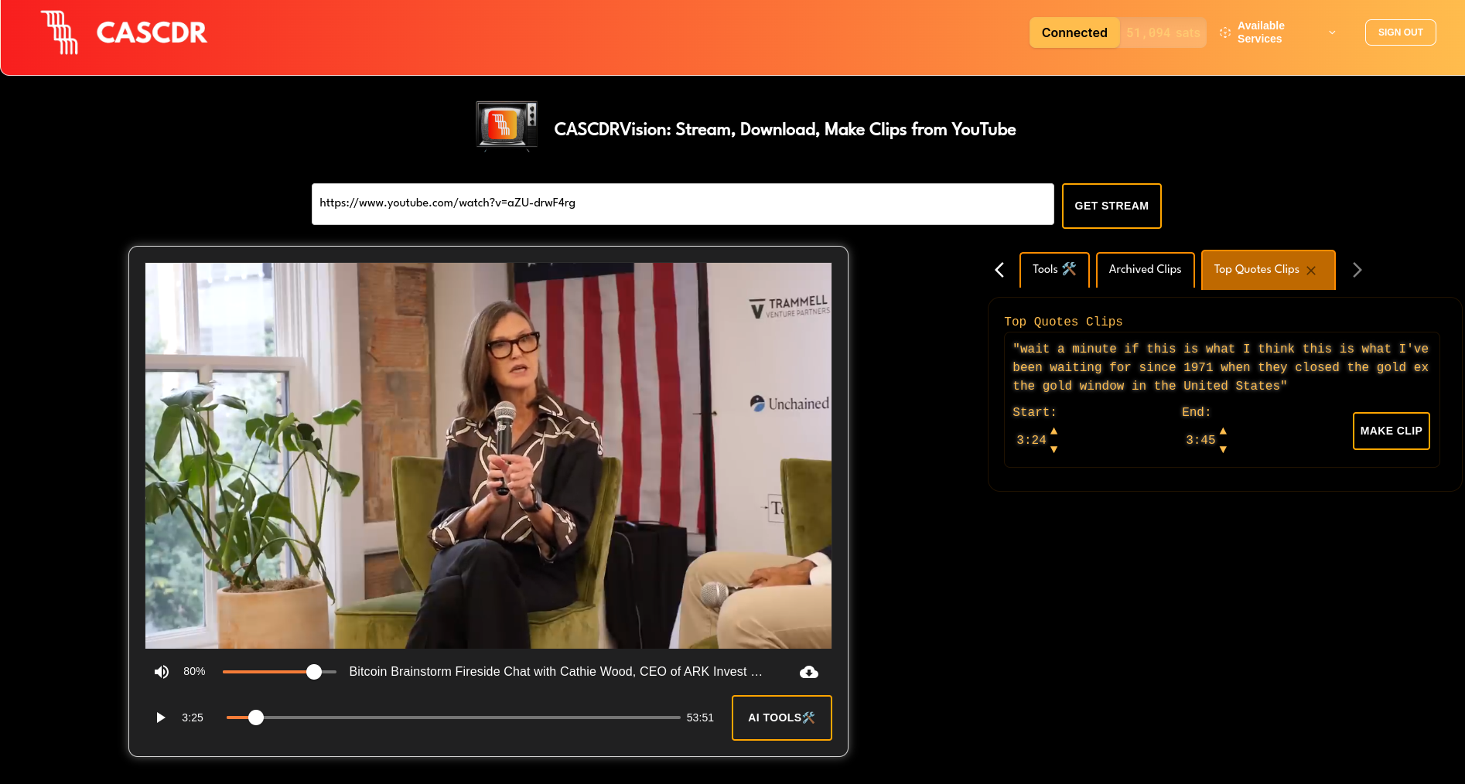Decrease clip end time by one step
The width and height of the screenshot is (1465, 784).
point(1223,449)
